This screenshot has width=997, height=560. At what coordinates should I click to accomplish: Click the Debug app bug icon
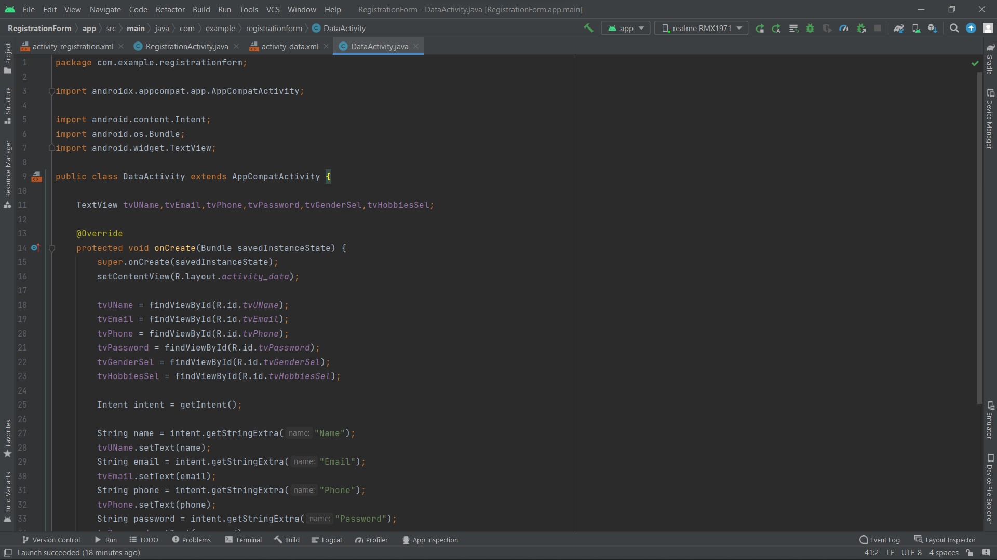(810, 29)
